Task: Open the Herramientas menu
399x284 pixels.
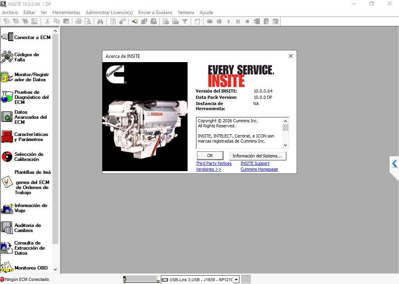Action: coord(66,12)
